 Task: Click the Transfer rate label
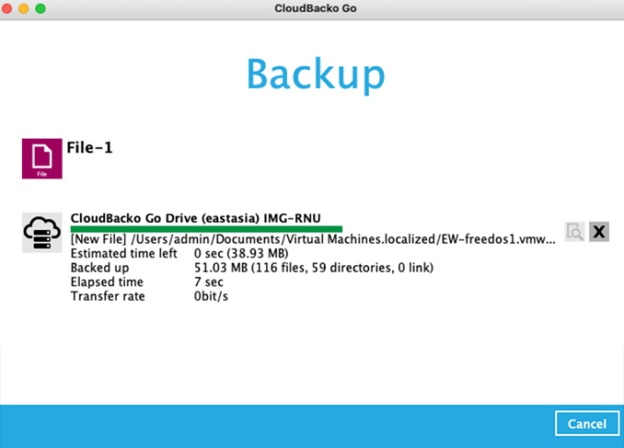[108, 296]
